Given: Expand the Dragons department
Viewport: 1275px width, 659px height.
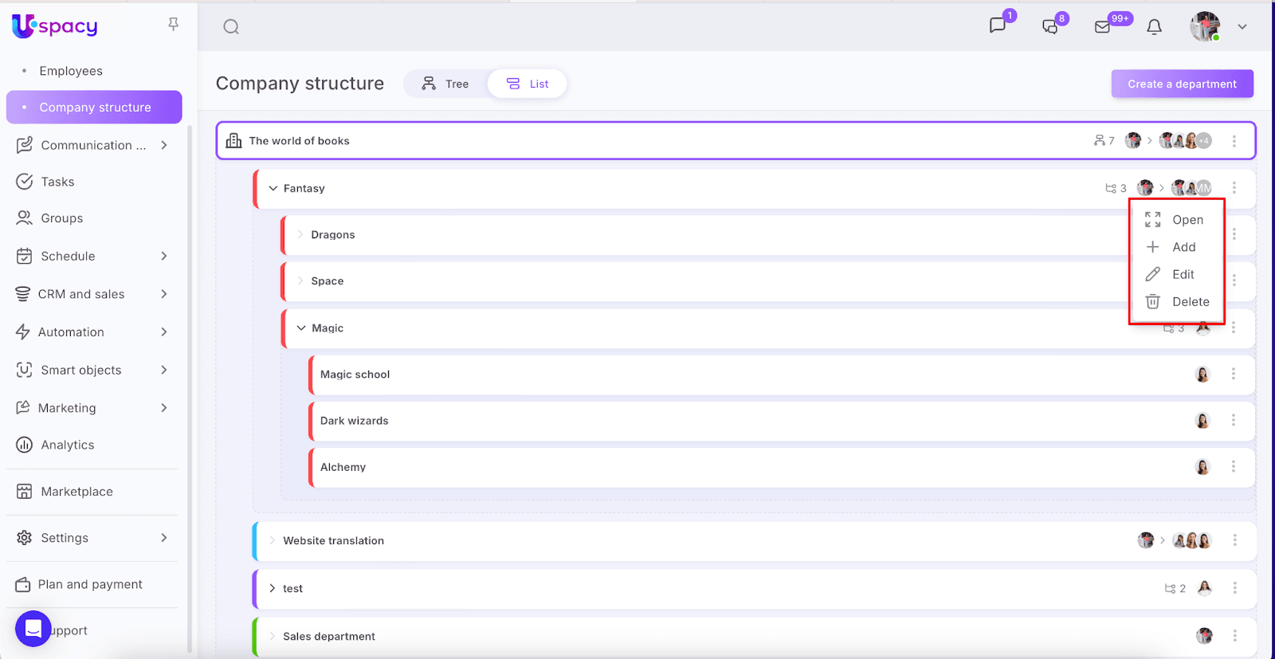Looking at the screenshot, I should pyautogui.click(x=300, y=235).
